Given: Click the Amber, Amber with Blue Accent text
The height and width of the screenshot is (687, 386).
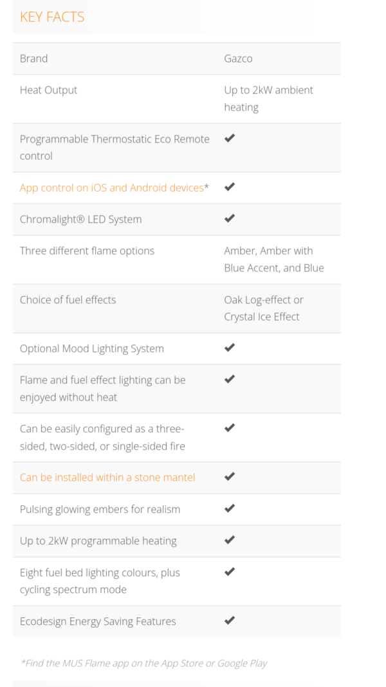Looking at the screenshot, I should tap(274, 259).
